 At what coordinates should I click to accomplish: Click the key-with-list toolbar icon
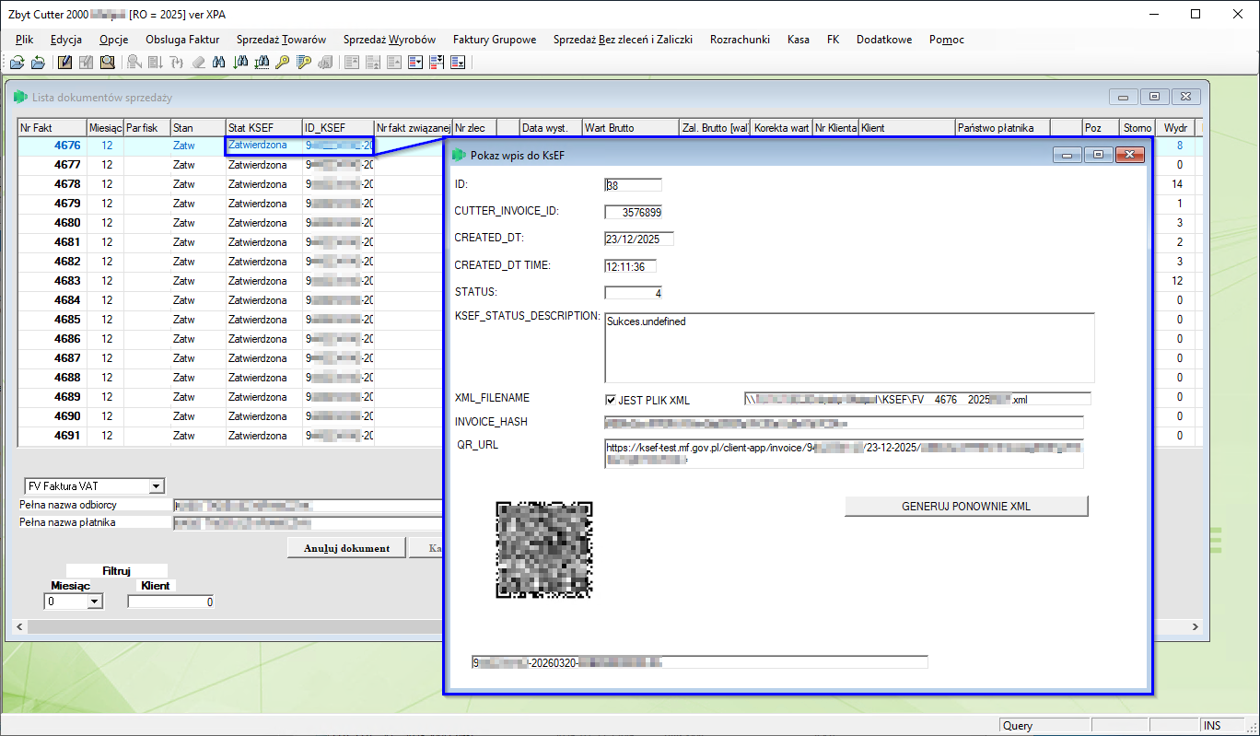303,63
